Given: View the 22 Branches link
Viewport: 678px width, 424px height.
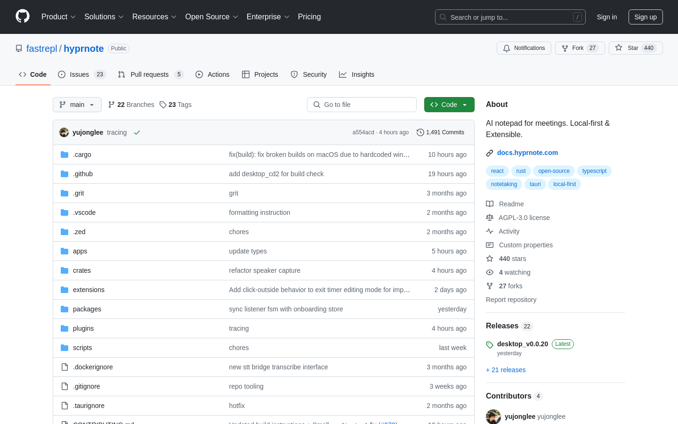Looking at the screenshot, I should [131, 105].
